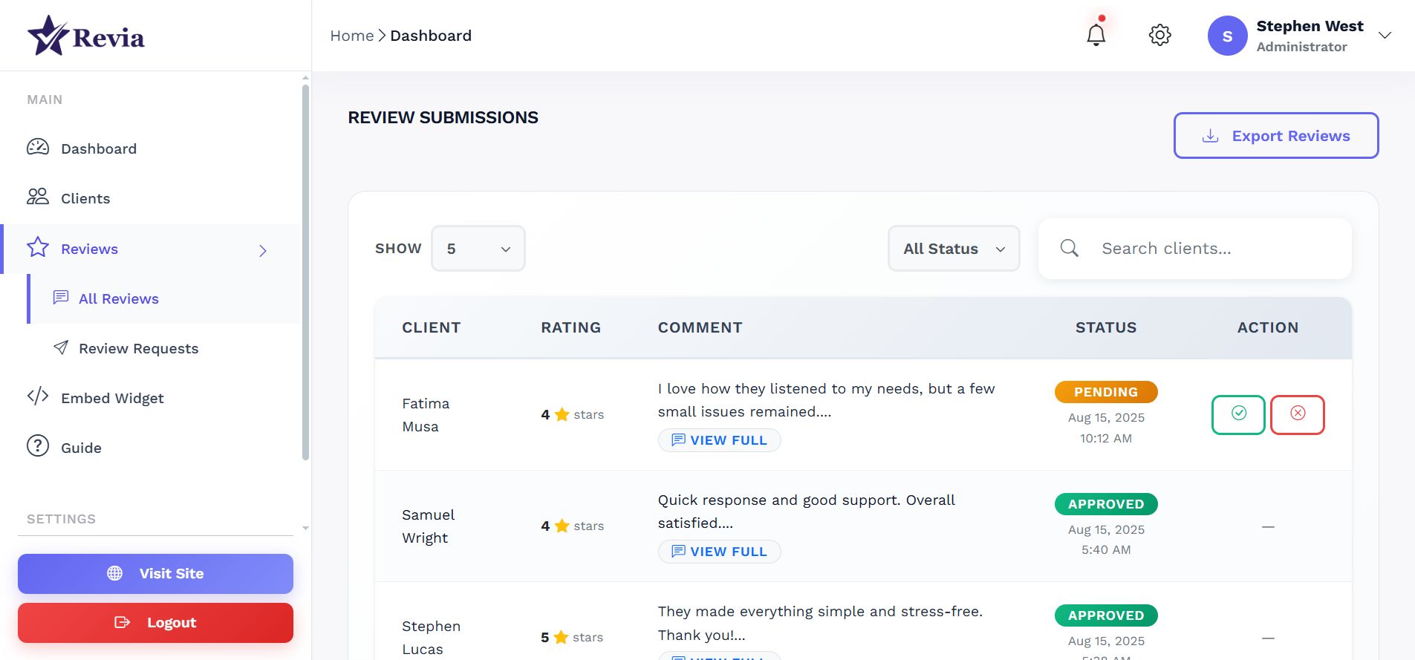Click the Revia logo
The height and width of the screenshot is (660, 1415).
point(86,36)
